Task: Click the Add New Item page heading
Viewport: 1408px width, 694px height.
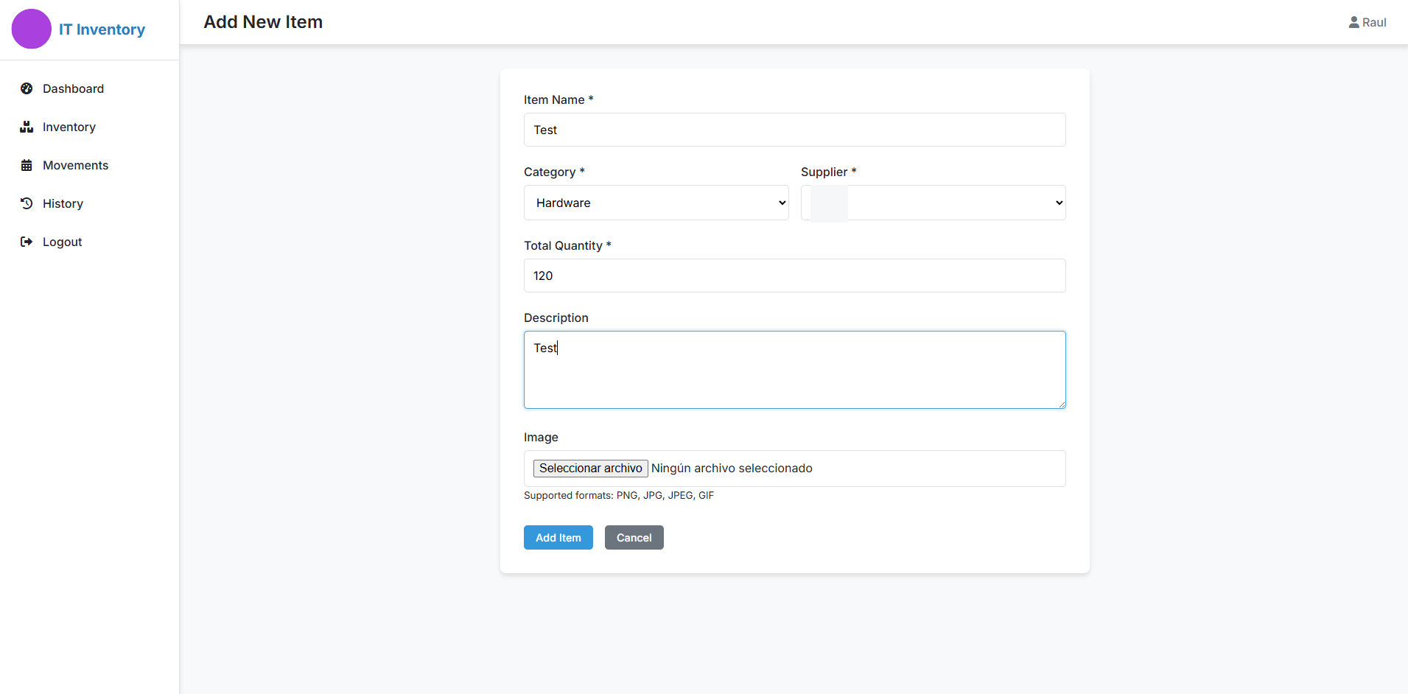Action: point(263,22)
